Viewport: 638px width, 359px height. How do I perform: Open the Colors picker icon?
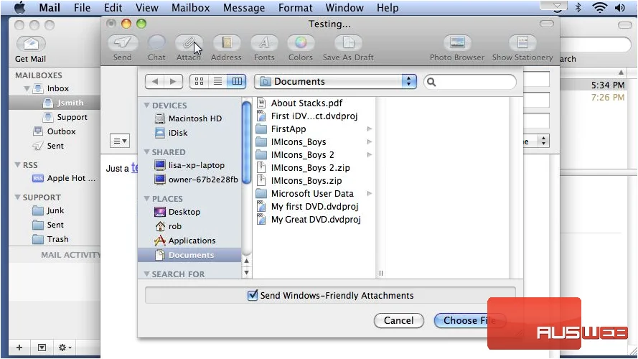[300, 43]
